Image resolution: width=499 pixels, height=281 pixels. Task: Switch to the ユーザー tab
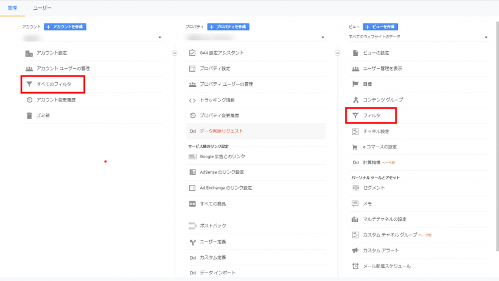coord(42,8)
